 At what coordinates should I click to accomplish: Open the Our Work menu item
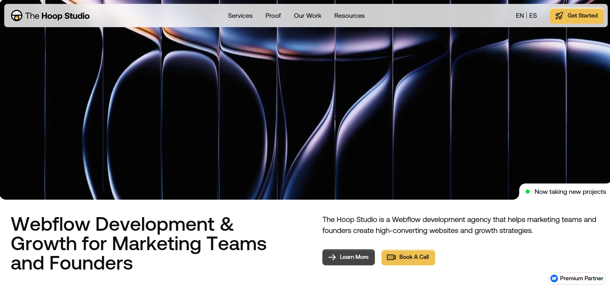coord(307,16)
